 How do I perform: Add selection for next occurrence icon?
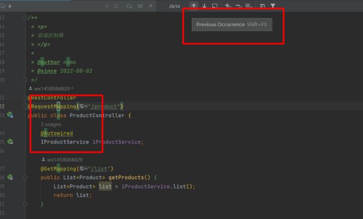[228, 6]
